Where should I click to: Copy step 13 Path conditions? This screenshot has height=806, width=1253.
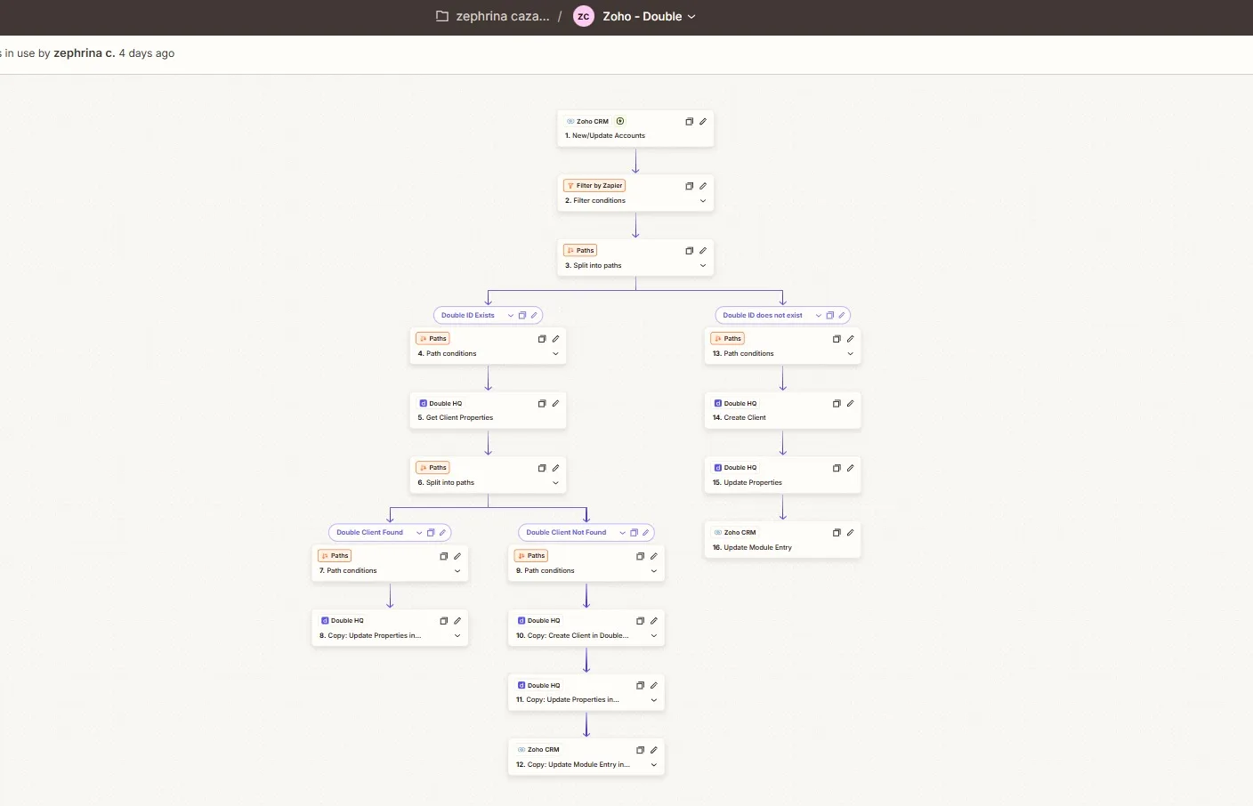(837, 339)
